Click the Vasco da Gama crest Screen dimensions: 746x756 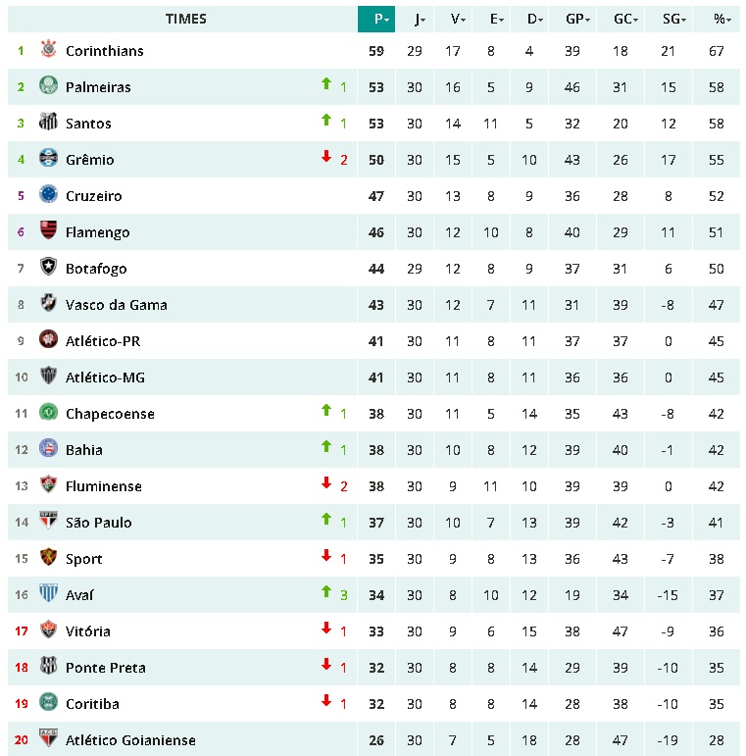tap(48, 304)
